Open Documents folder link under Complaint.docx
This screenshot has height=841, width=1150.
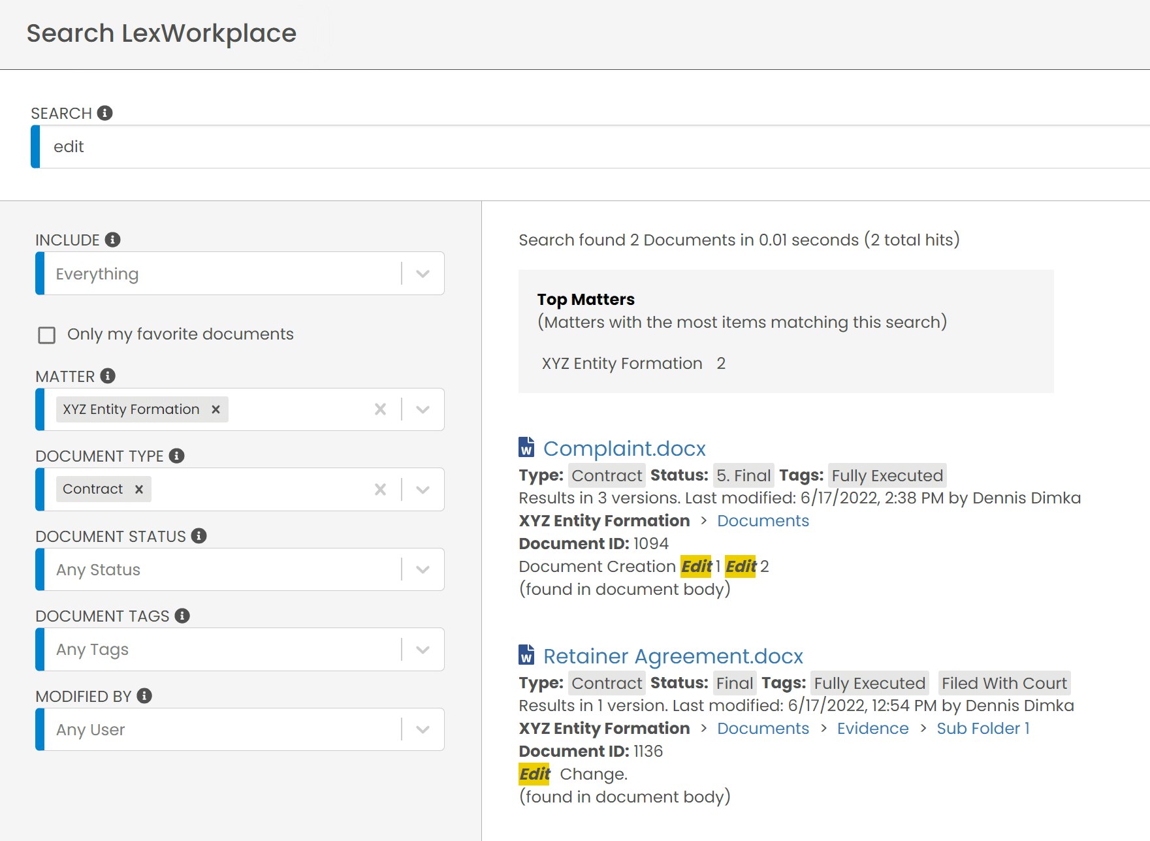[x=763, y=521]
